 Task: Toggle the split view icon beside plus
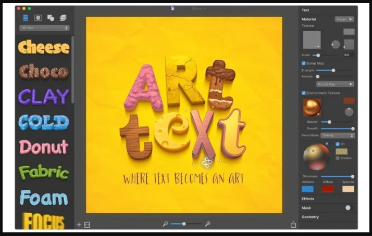point(87,225)
